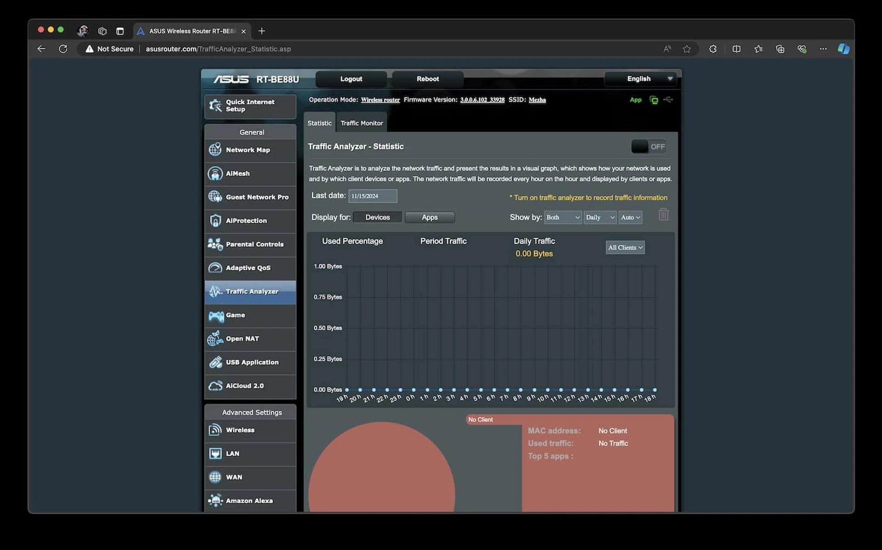Click the Not Secure site warning

[x=109, y=49]
